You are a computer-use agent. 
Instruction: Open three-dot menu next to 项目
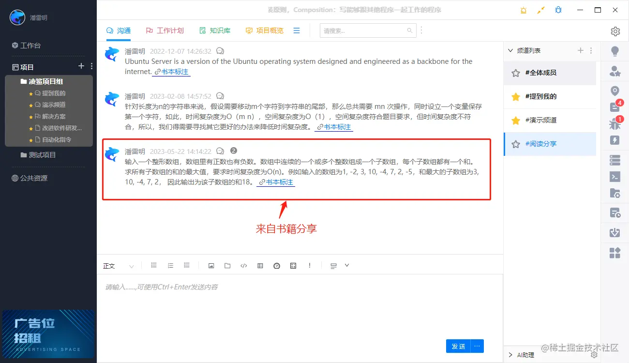(92, 66)
